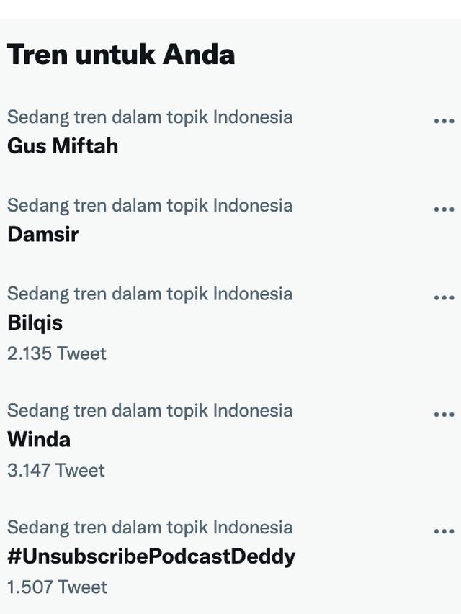Click the hashtag #UnsubscribePodcastDeddy
Viewport: 461px width, 614px height.
[x=151, y=556]
